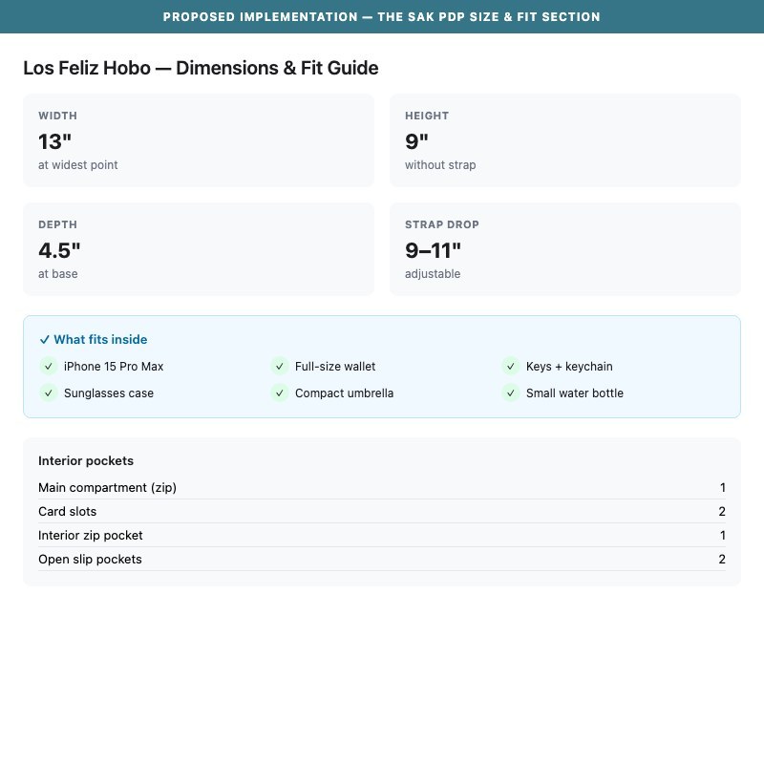
Task: Click the check icon next to Small water bottle
Action: coord(511,393)
